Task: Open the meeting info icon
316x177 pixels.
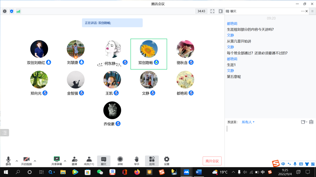Action: point(5,11)
